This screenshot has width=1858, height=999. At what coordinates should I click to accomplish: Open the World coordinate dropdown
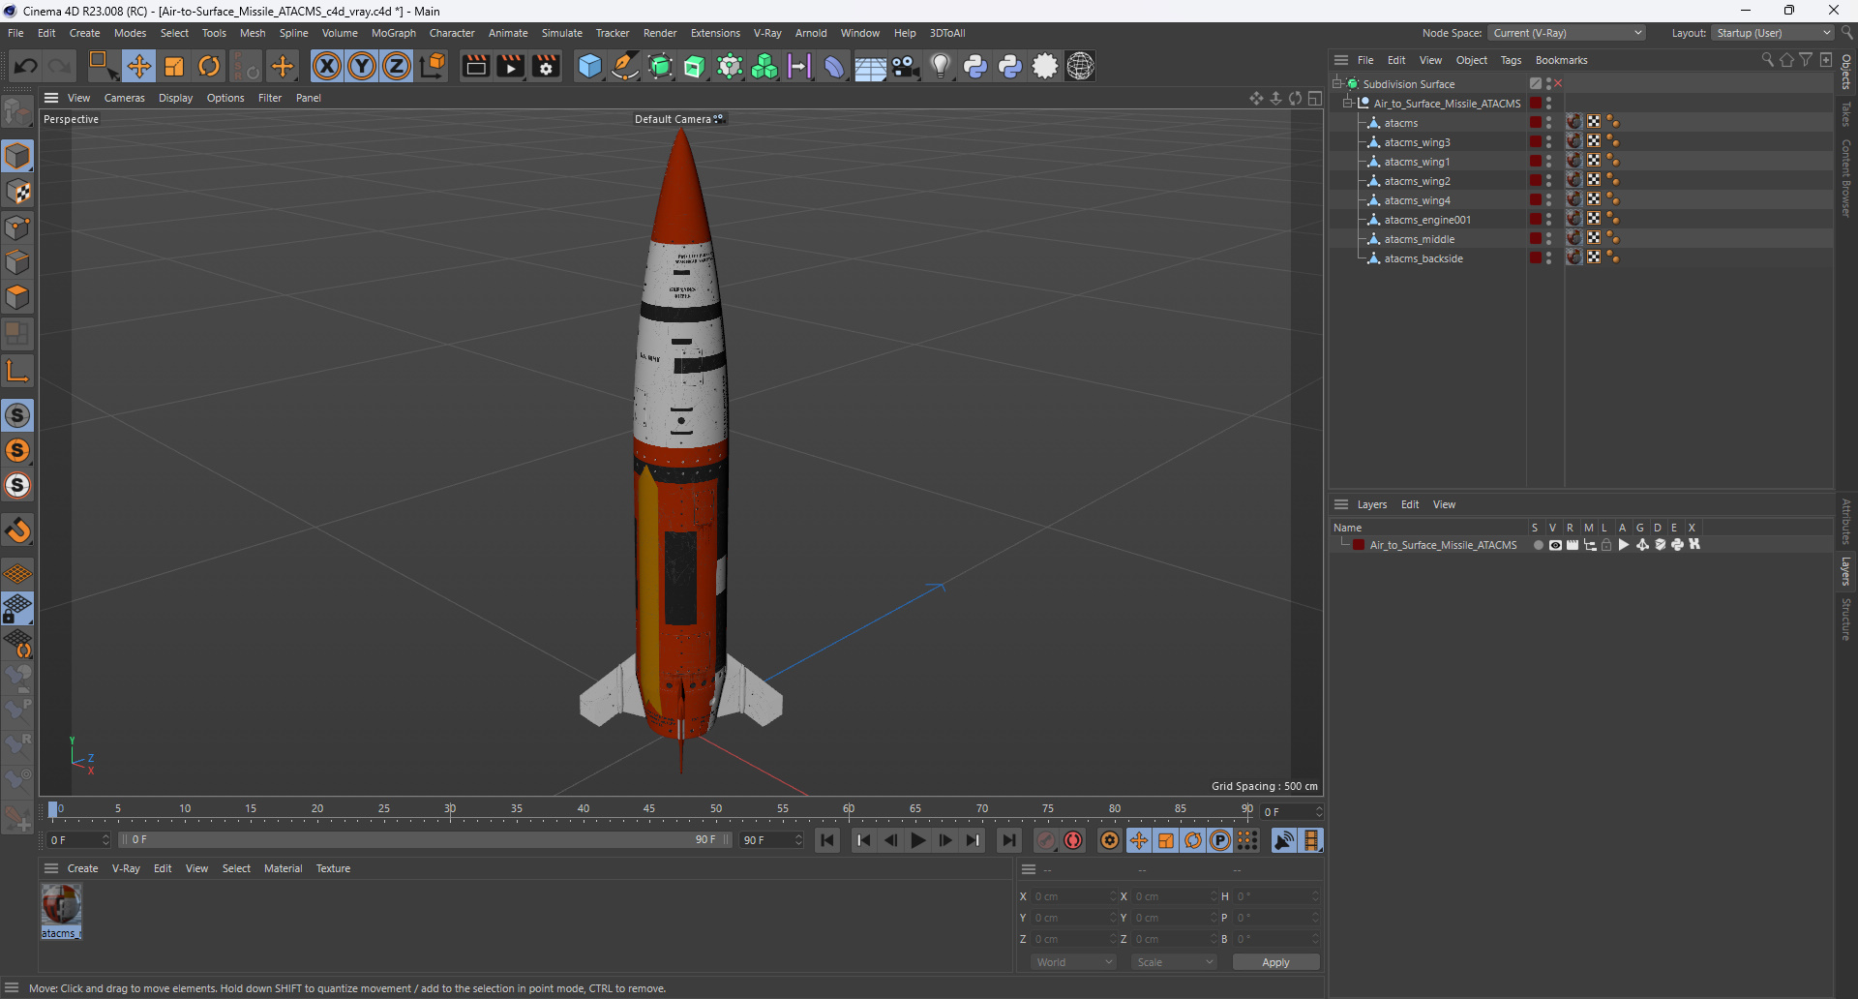tap(1074, 962)
